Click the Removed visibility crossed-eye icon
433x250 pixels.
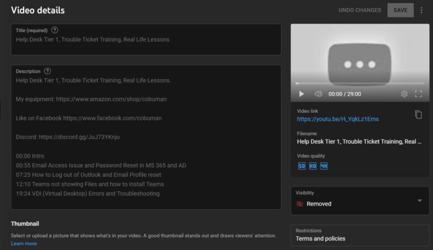tap(299, 204)
